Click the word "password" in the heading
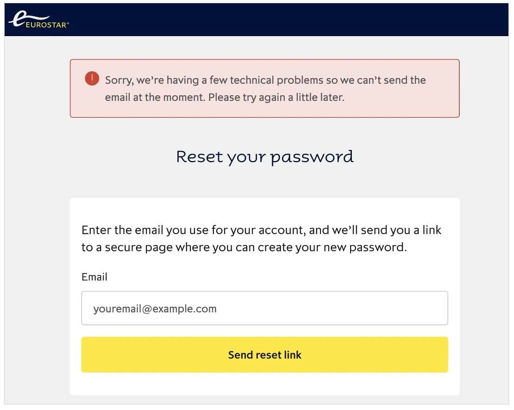This screenshot has height=410, width=514. 312,157
